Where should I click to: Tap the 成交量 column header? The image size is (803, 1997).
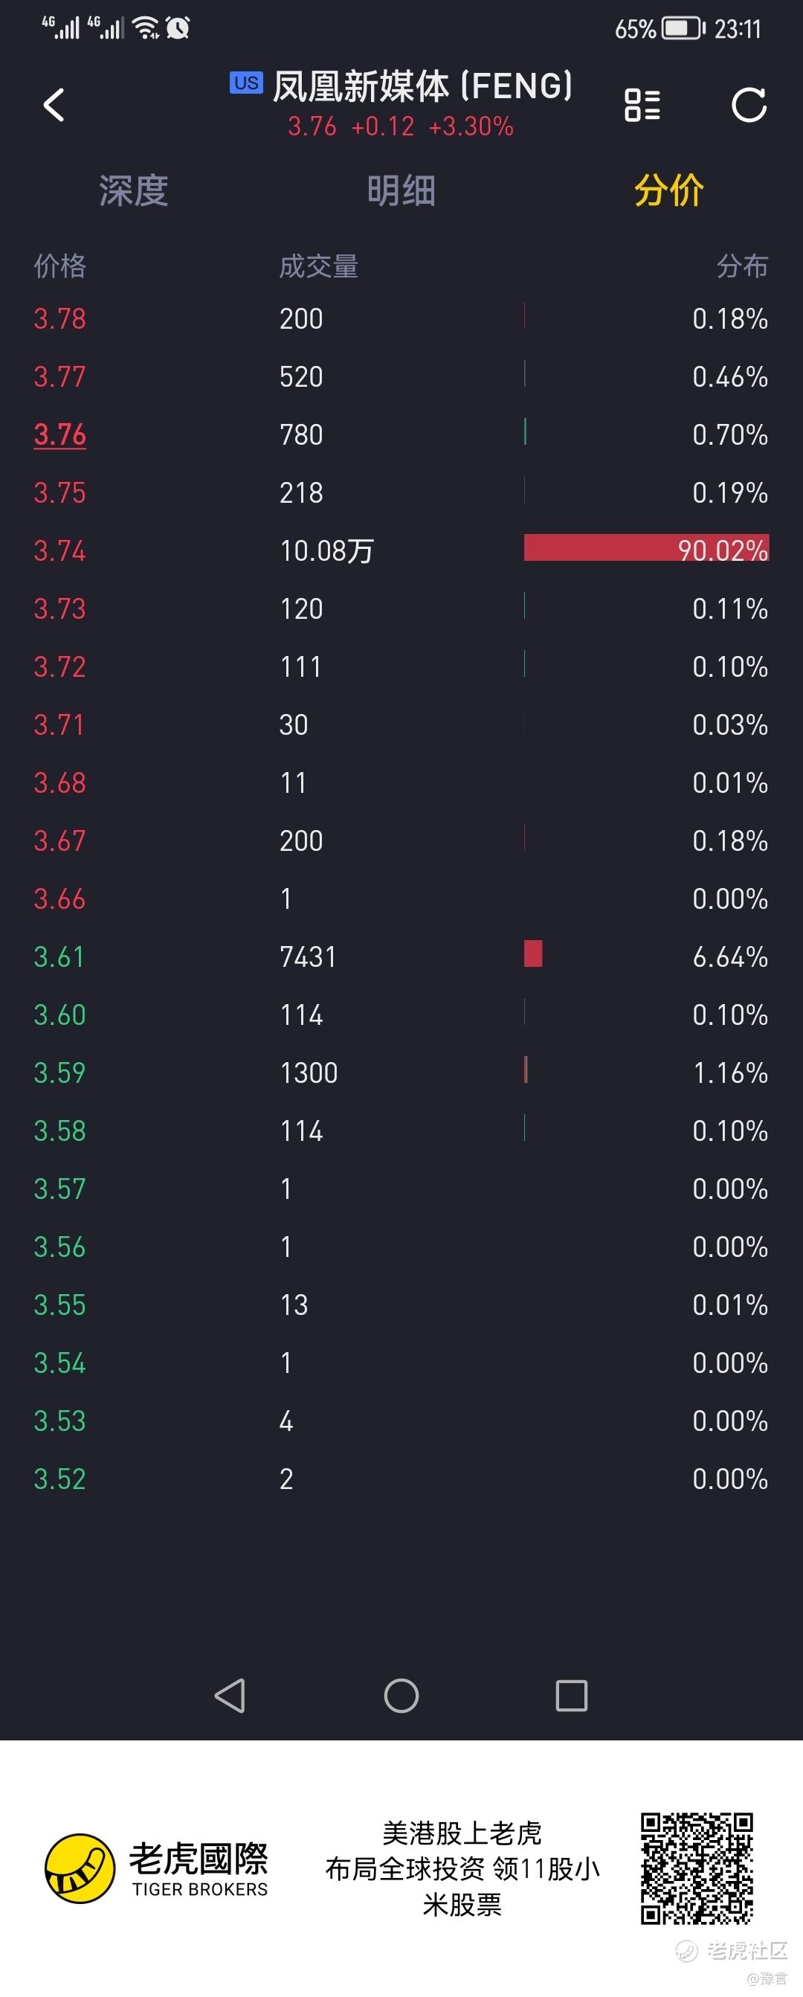318,266
